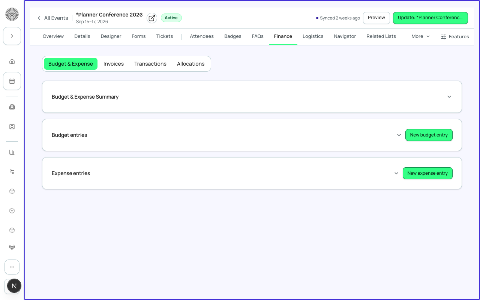Click the cube icon directly below the sliders icon
480x300 pixels.
point(12,191)
